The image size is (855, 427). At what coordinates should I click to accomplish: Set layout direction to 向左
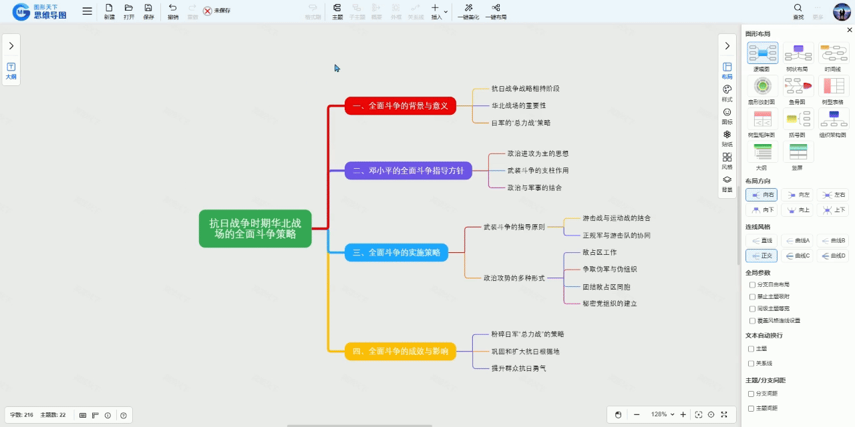pyautogui.click(x=798, y=195)
